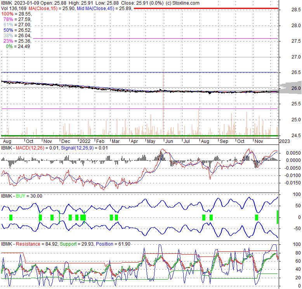
Task: Click the 'BUY = 30.00' indicator label
Action: (x=29, y=196)
